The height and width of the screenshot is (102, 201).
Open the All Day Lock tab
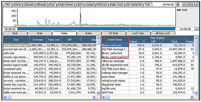pos(163,33)
